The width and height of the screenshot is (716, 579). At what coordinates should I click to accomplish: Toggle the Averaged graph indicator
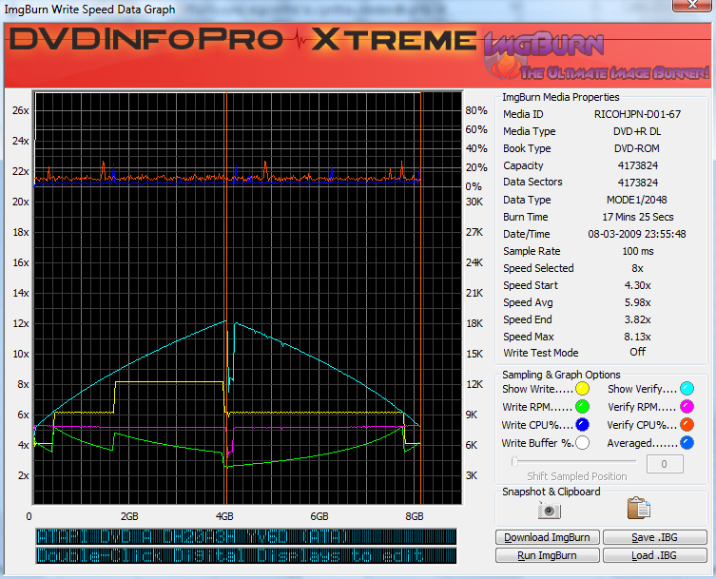687,443
